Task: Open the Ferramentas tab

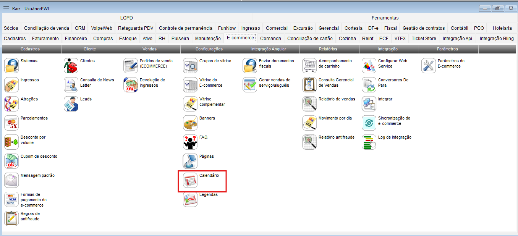Action: click(x=385, y=18)
